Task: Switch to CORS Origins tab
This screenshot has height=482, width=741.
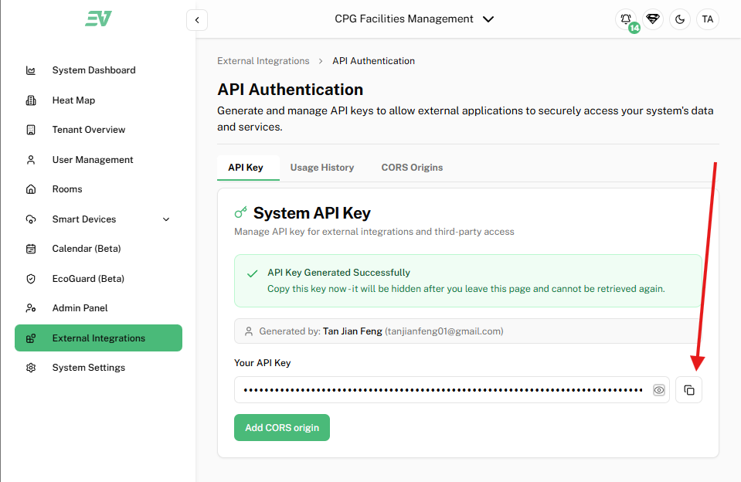Action: (412, 168)
